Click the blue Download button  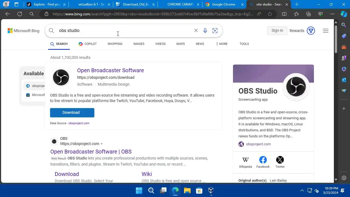72,113
